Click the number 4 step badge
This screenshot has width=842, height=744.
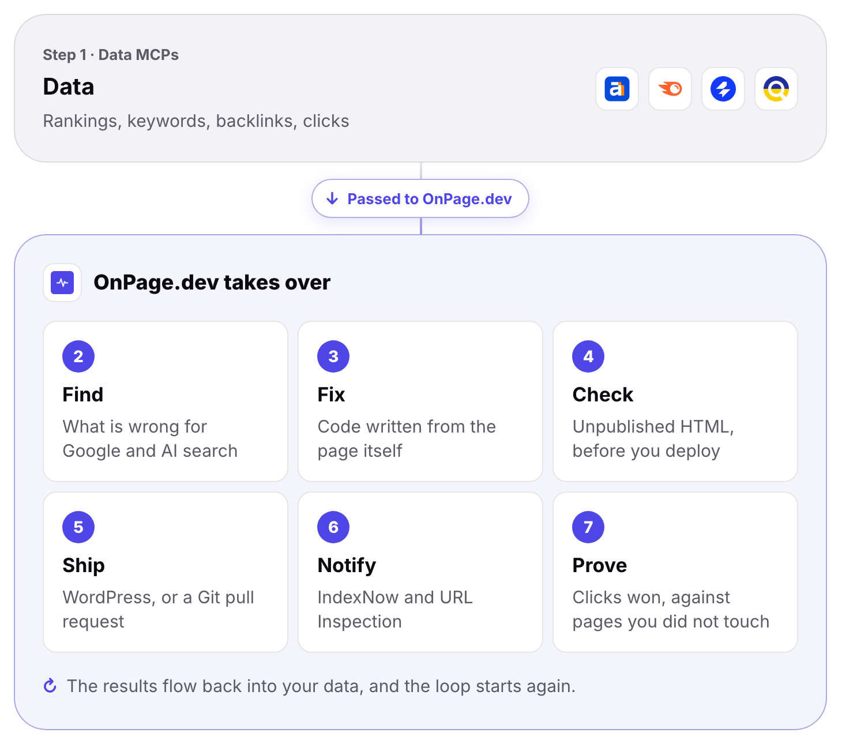588,356
